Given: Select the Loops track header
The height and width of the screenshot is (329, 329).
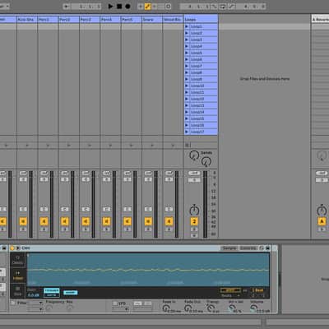Looking at the screenshot, I should pos(201,20).
